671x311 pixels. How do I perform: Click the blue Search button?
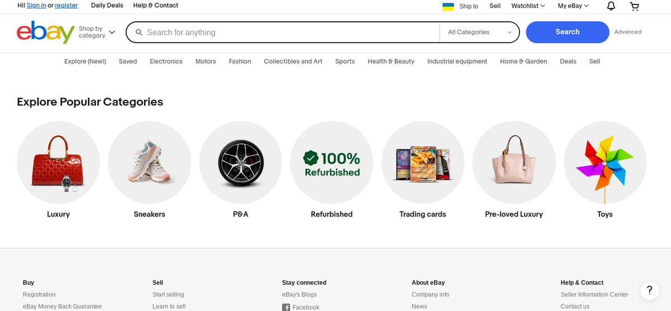568,32
